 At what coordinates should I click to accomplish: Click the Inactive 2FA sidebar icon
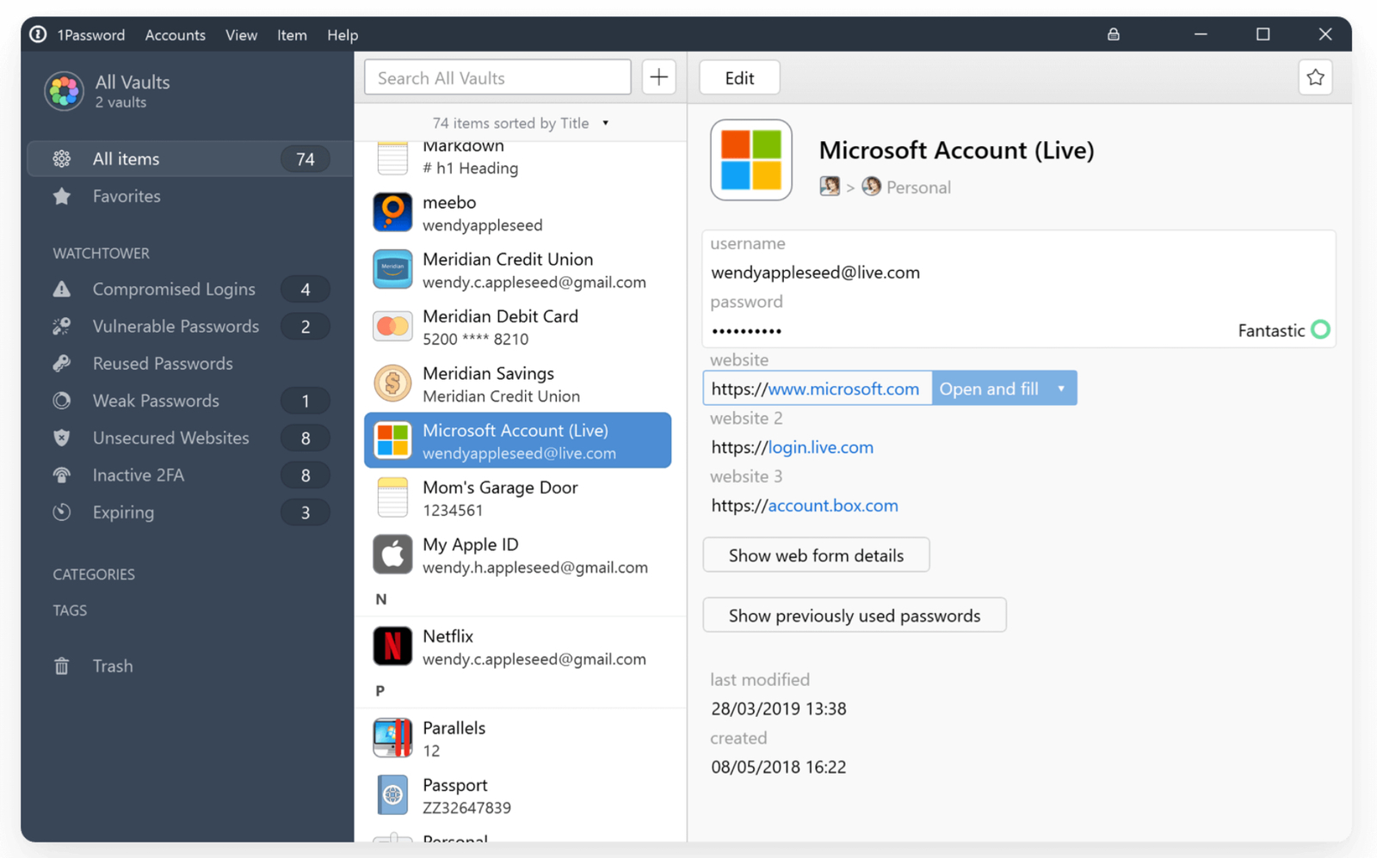click(x=62, y=475)
